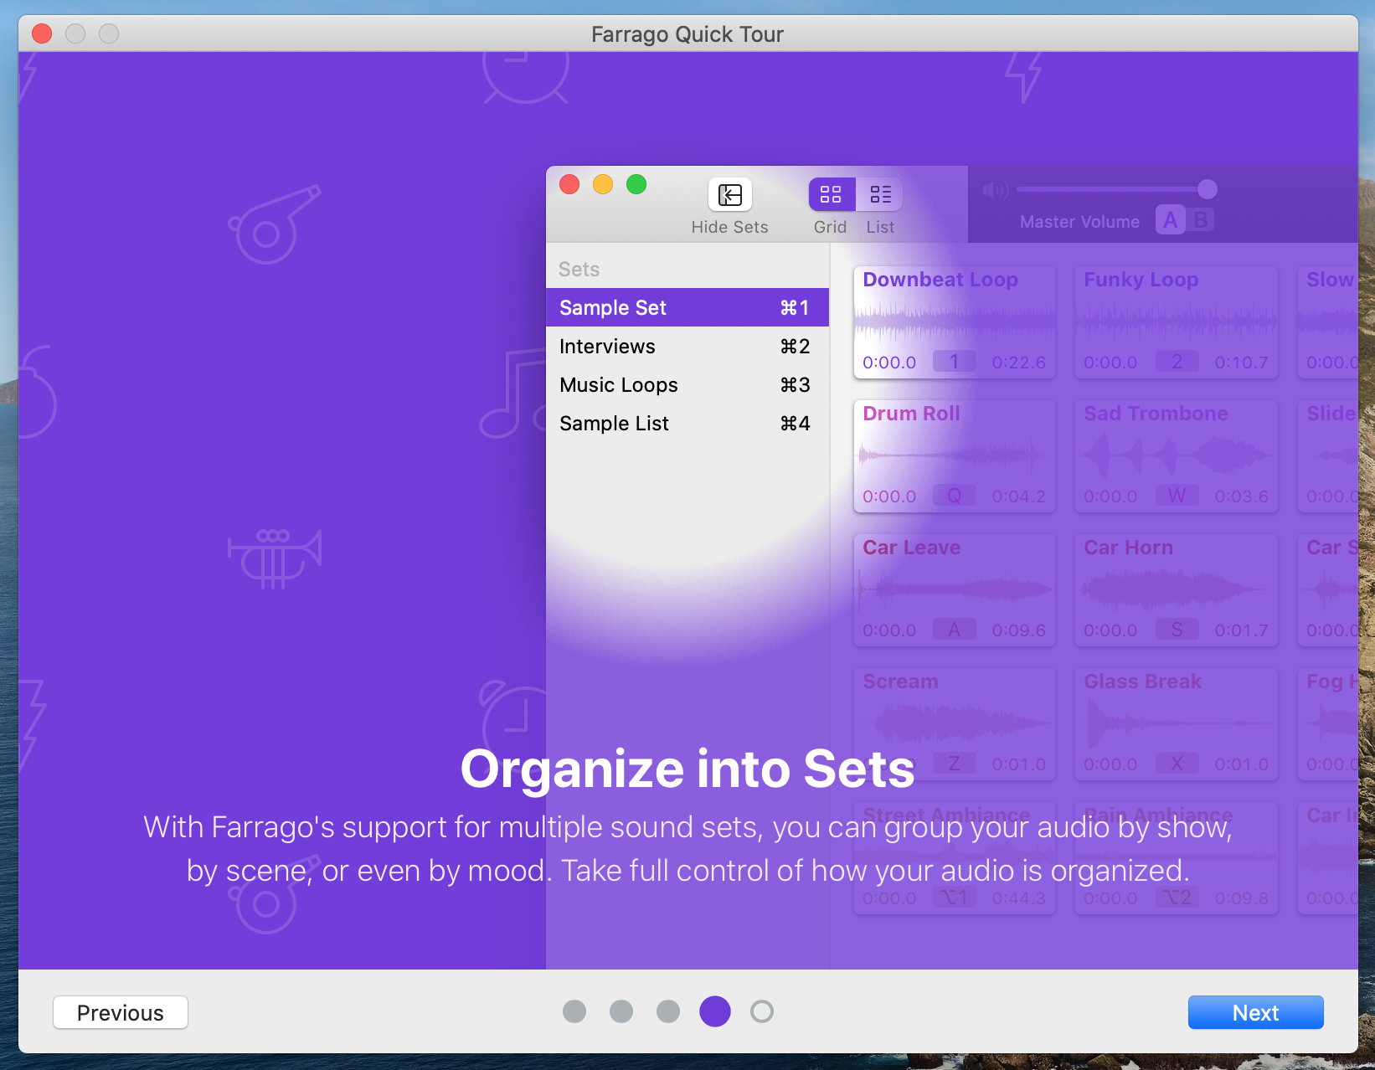This screenshot has height=1070, width=1375.
Task: Click the Q key badge on Drum Roll
Action: click(954, 496)
